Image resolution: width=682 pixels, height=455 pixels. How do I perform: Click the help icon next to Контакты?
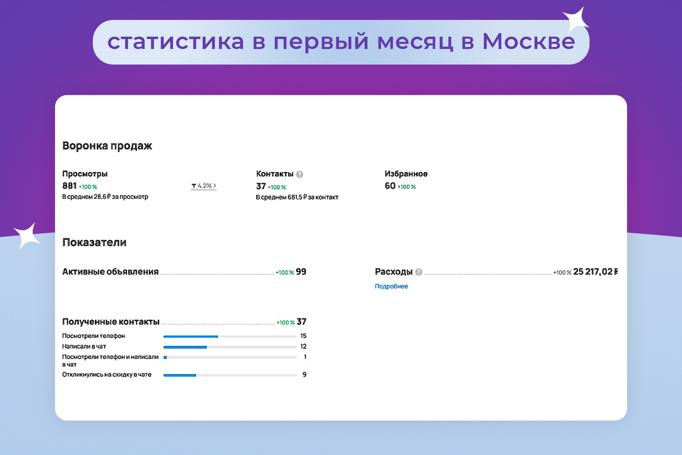(x=300, y=174)
